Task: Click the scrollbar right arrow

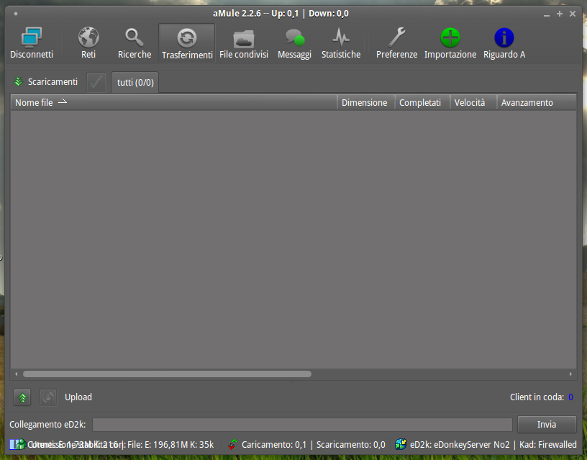Action: [570, 374]
